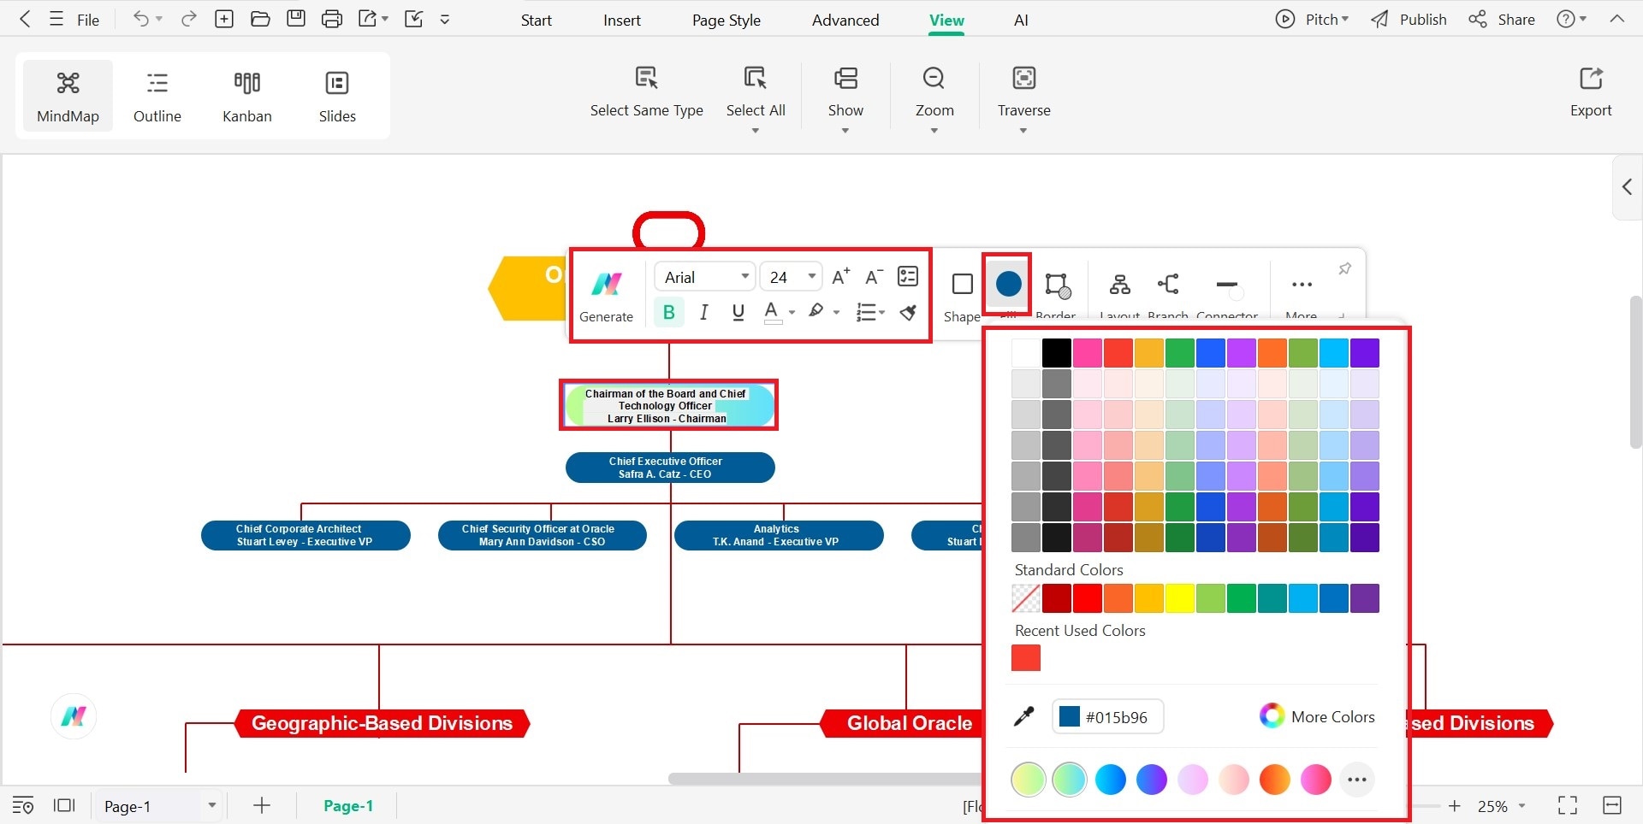This screenshot has width=1643, height=824.
Task: Add a new page with plus button
Action: (x=262, y=805)
